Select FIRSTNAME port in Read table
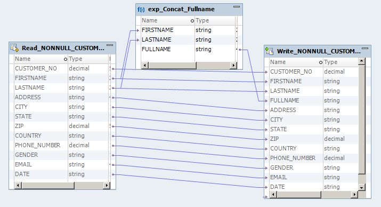 (x=30, y=78)
